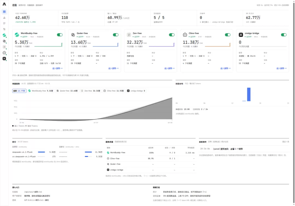
Task: Click the tall blue bar in hourly chart
Action: [x=249, y=94]
